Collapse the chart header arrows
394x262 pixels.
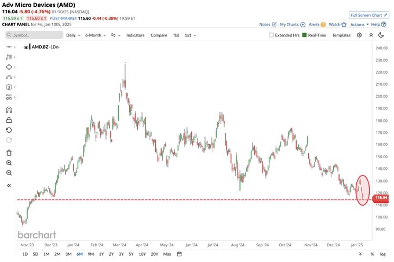(x=371, y=35)
